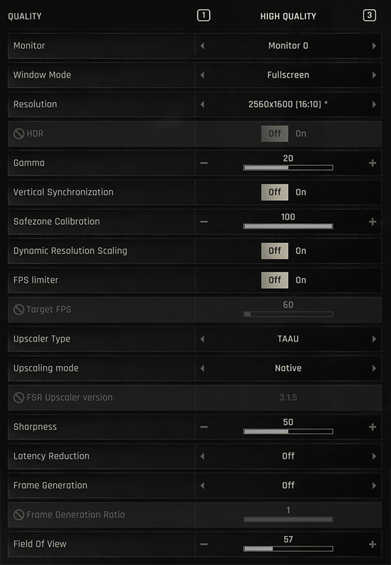Go to next Latency Reduction option with right arrow
391x565 pixels.
[374, 456]
